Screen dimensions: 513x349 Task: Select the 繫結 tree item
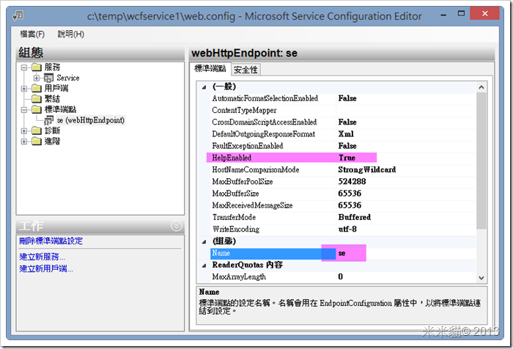click(x=52, y=99)
